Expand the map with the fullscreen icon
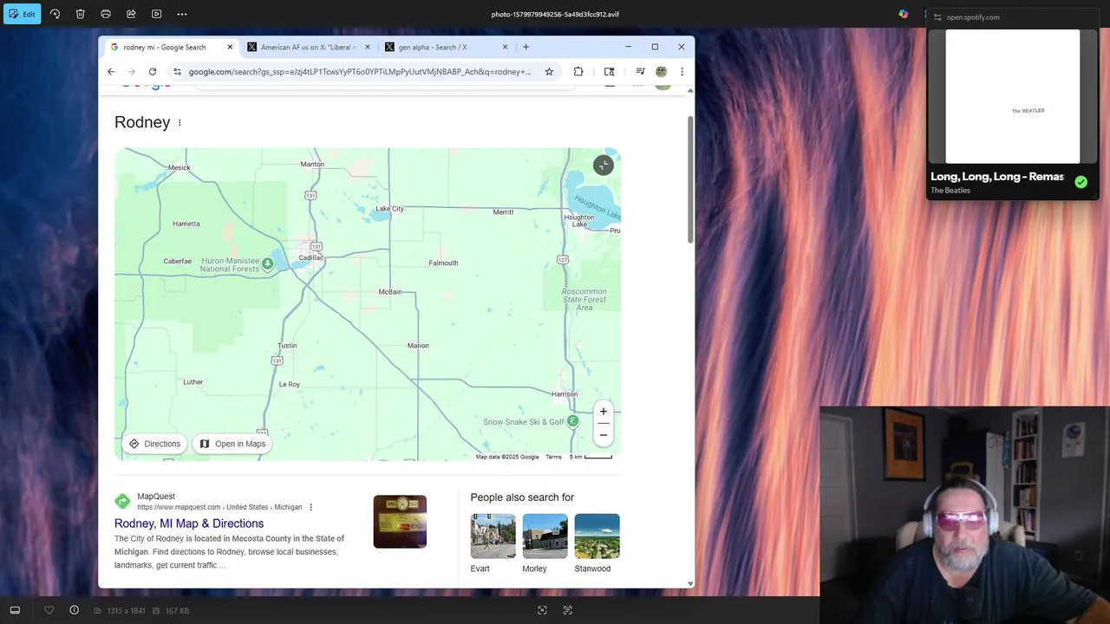Viewport: 1110px width, 624px height. 604,166
